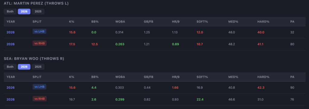Viewport: 309px width, 109px height.
Task: Select Woo vs LHB WOBA value 0.303
Action: [119, 87]
